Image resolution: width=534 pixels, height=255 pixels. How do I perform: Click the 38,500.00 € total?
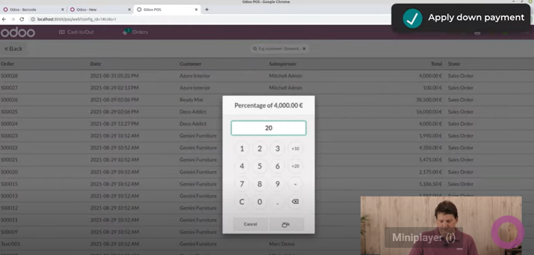pyautogui.click(x=429, y=100)
